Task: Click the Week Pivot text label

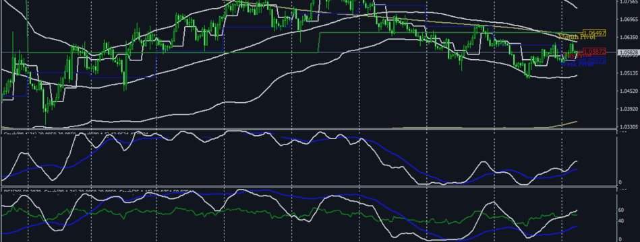Action: click(577, 65)
